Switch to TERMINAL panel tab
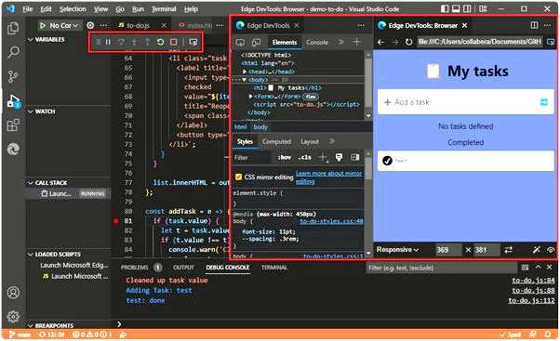Screen dimensions: 560x341 (274, 268)
